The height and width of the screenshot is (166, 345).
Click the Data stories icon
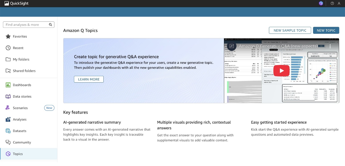(8, 97)
